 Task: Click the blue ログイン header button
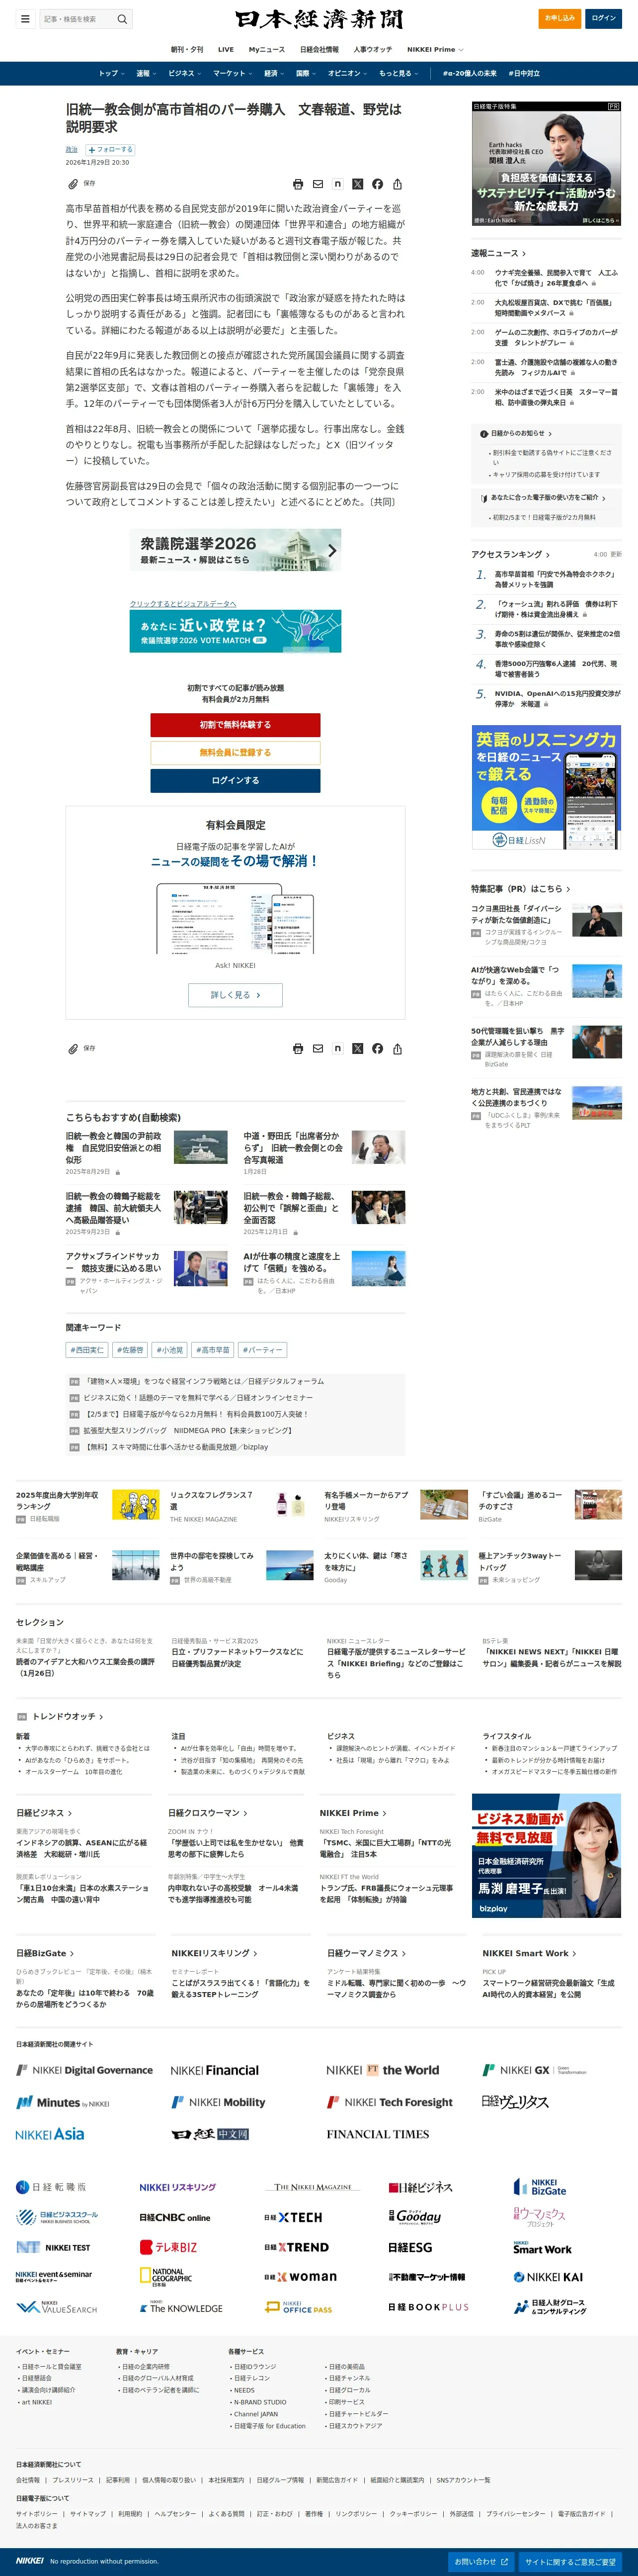click(604, 18)
